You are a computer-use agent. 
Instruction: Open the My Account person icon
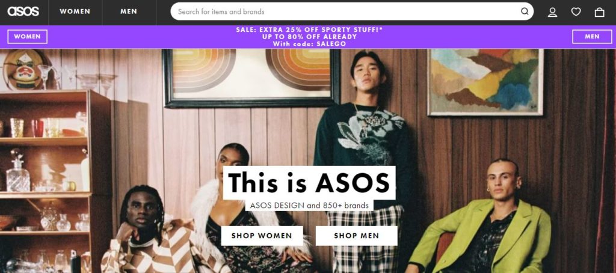click(x=552, y=12)
